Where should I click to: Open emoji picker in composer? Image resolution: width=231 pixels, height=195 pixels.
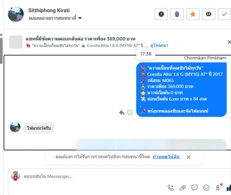(x=206, y=188)
